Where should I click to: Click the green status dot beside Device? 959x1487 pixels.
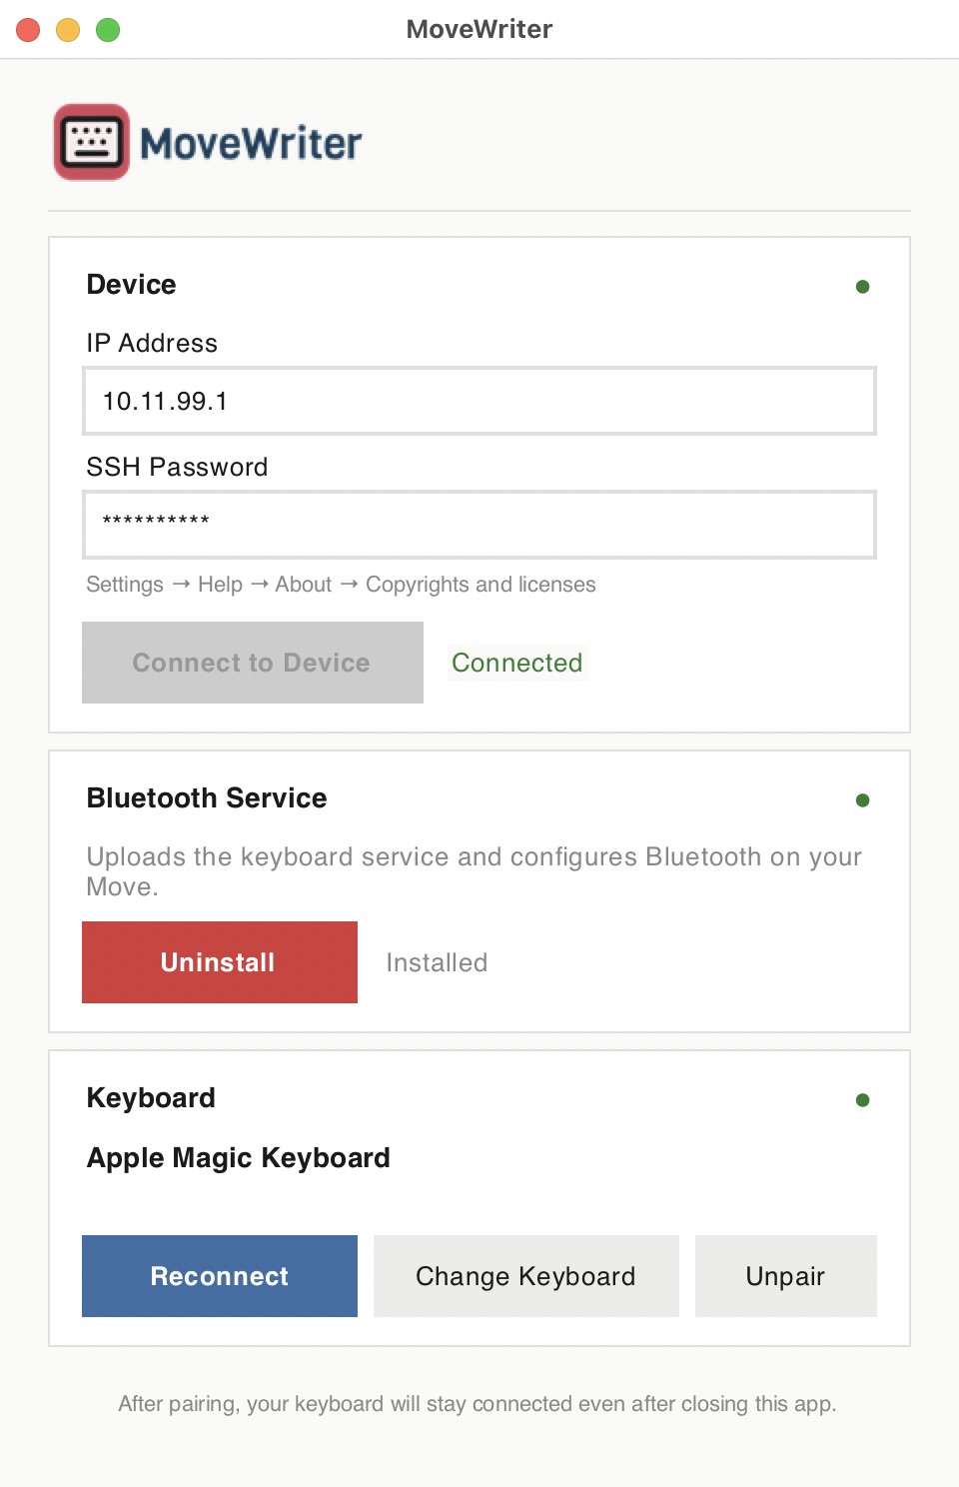coord(862,286)
